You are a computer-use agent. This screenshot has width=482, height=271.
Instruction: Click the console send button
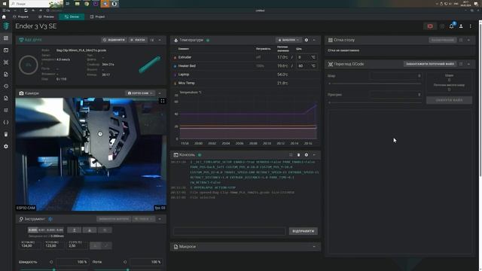(x=303, y=231)
